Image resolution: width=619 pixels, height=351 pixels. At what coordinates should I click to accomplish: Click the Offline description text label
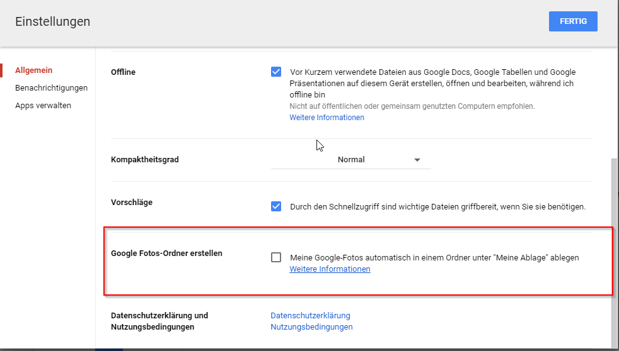pos(432,83)
